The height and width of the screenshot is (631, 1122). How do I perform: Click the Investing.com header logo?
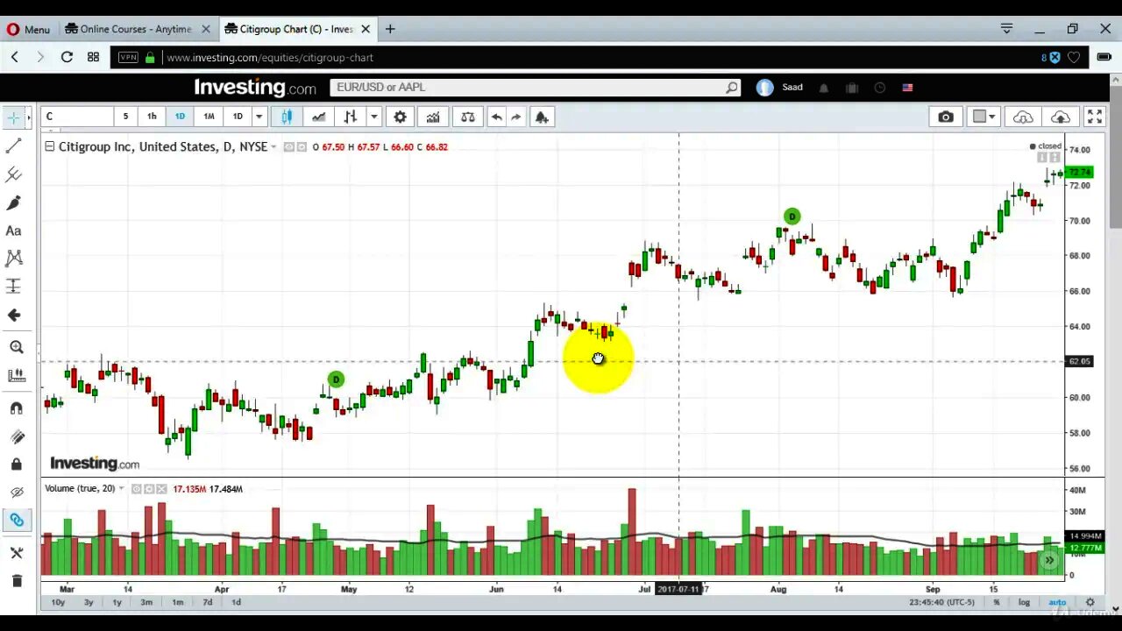pyautogui.click(x=255, y=88)
